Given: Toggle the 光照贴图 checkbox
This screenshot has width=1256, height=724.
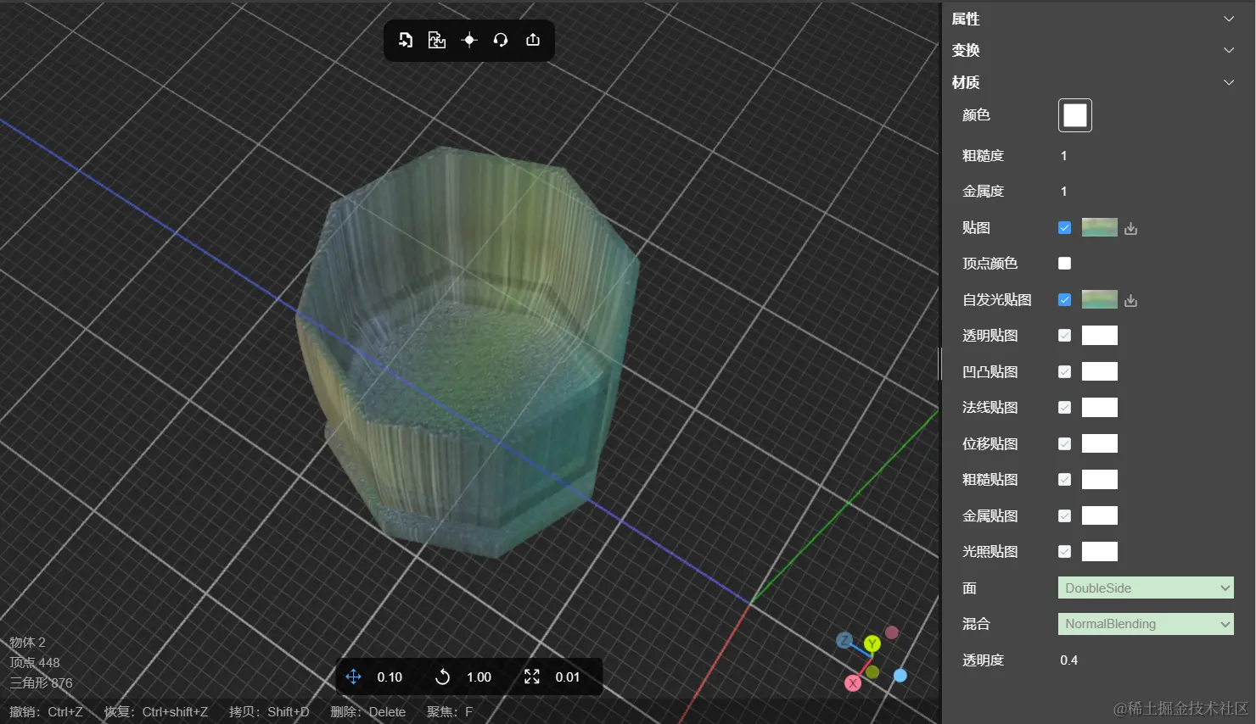Looking at the screenshot, I should click(x=1064, y=552).
